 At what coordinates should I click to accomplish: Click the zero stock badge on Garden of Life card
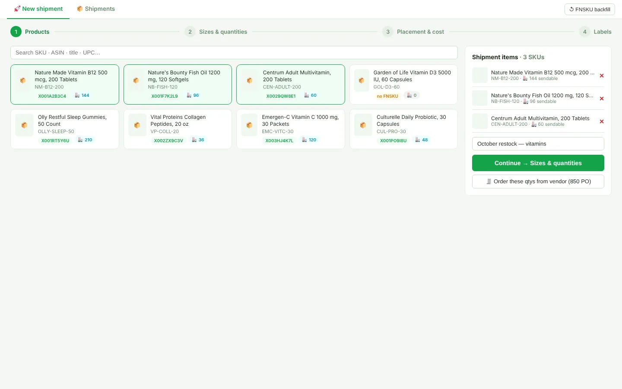412,96
